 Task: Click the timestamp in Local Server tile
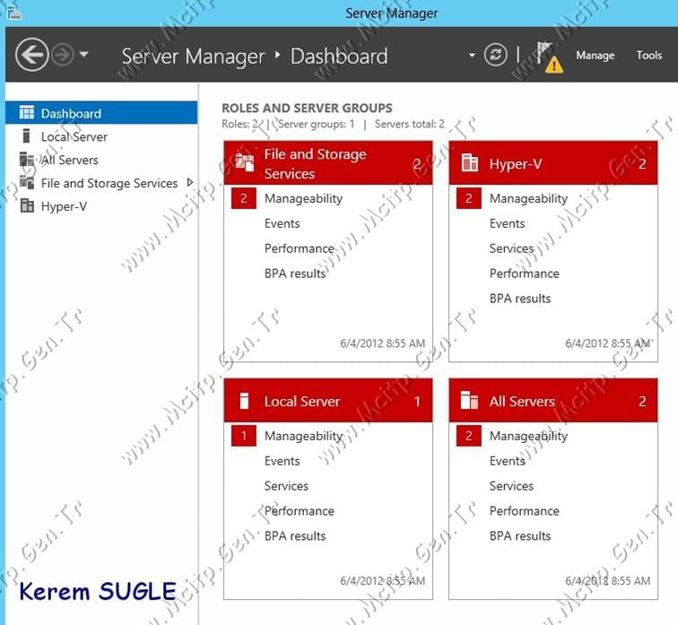pyautogui.click(x=383, y=581)
